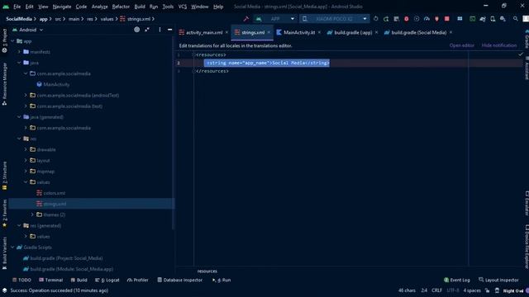
Task: Open the Xiaomi device selector dropdown
Action: click(334, 19)
